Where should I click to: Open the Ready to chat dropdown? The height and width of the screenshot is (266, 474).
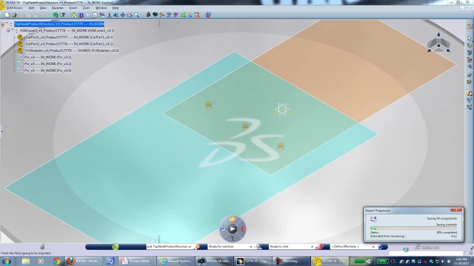(x=312, y=247)
